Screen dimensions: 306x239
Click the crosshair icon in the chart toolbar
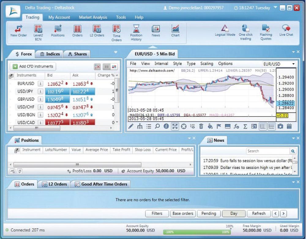coord(184,126)
